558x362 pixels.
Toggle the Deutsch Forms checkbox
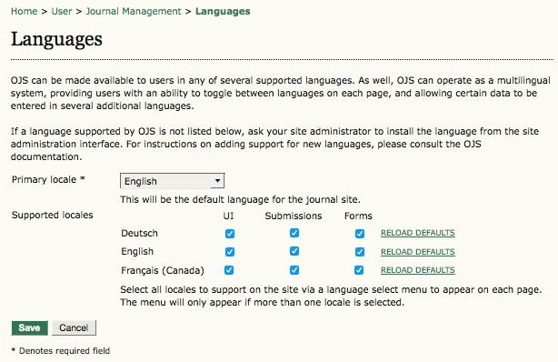(359, 234)
